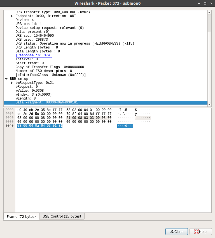Select the URB bus id: 1 row
This screenshot has width=215, height=238.
[x=105, y=24]
